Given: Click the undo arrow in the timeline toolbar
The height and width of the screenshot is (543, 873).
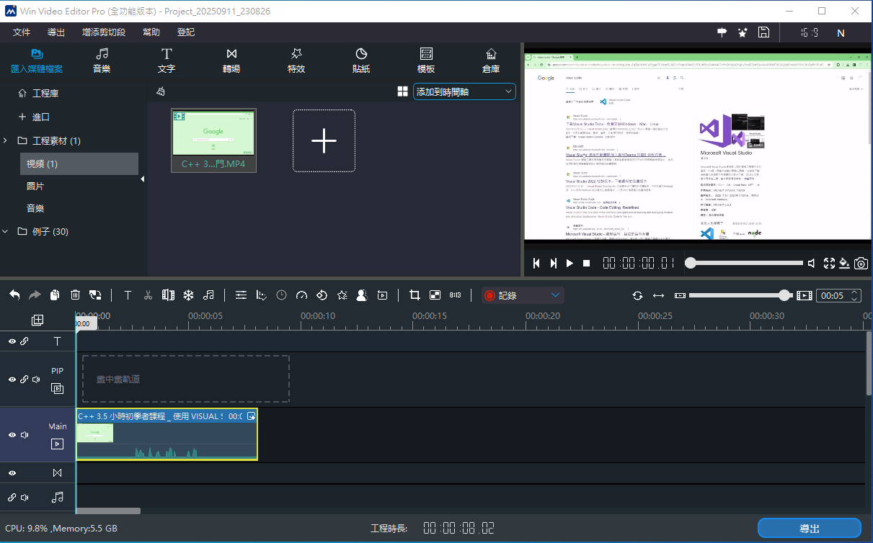Looking at the screenshot, I should (14, 295).
